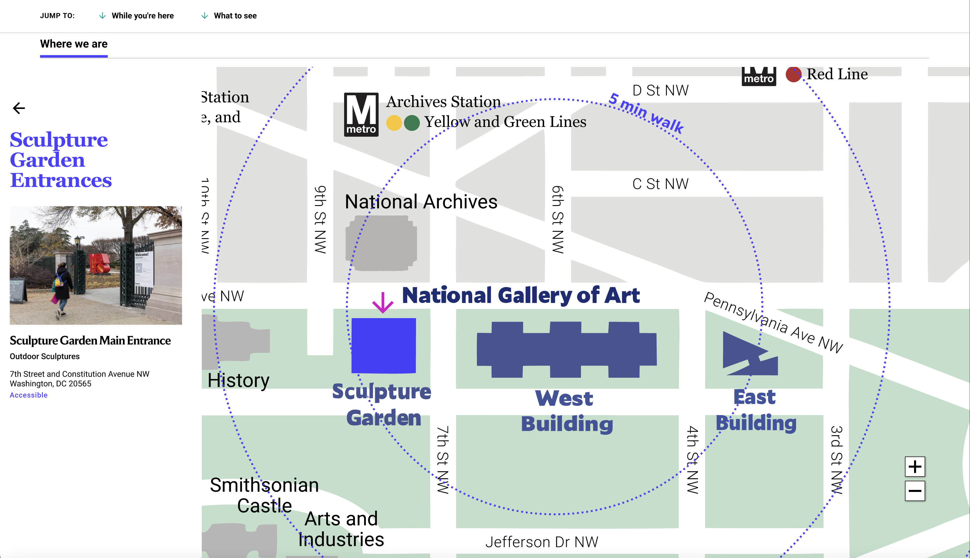Image resolution: width=970 pixels, height=558 pixels.
Task: Click the Smithsonian Castle label
Action: (x=264, y=495)
